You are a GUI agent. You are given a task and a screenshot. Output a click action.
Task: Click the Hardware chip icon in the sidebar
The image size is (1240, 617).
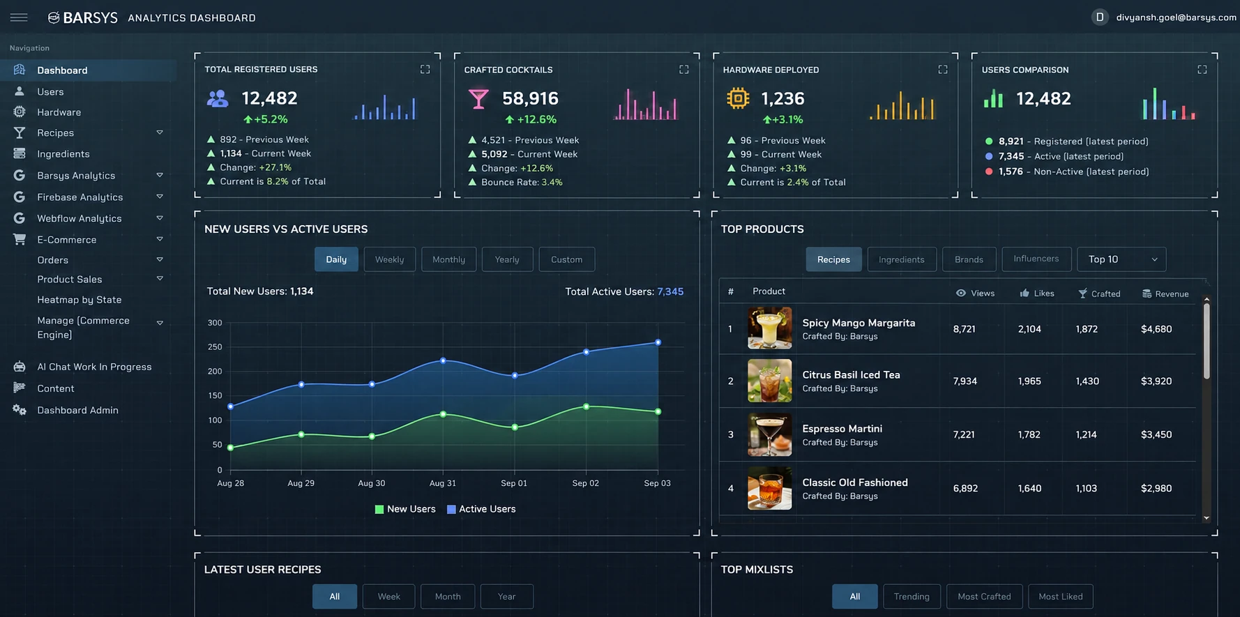[20, 112]
